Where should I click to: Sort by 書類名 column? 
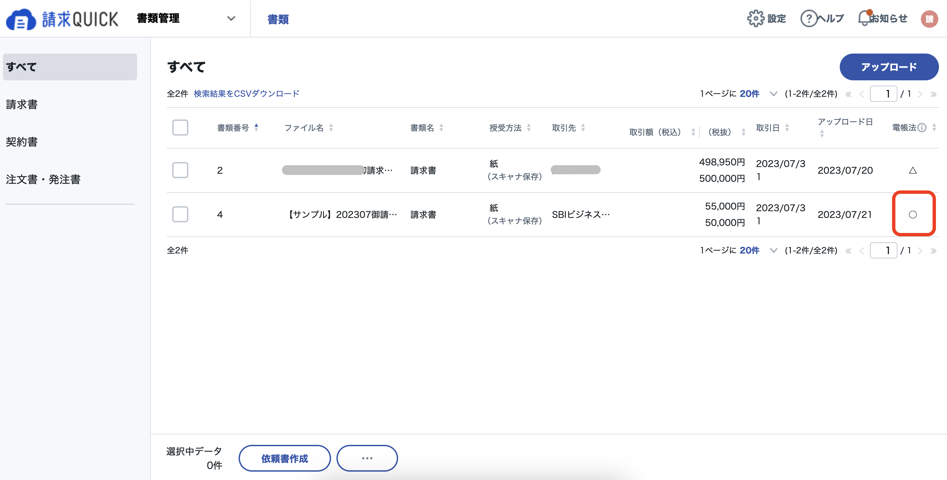(x=441, y=128)
